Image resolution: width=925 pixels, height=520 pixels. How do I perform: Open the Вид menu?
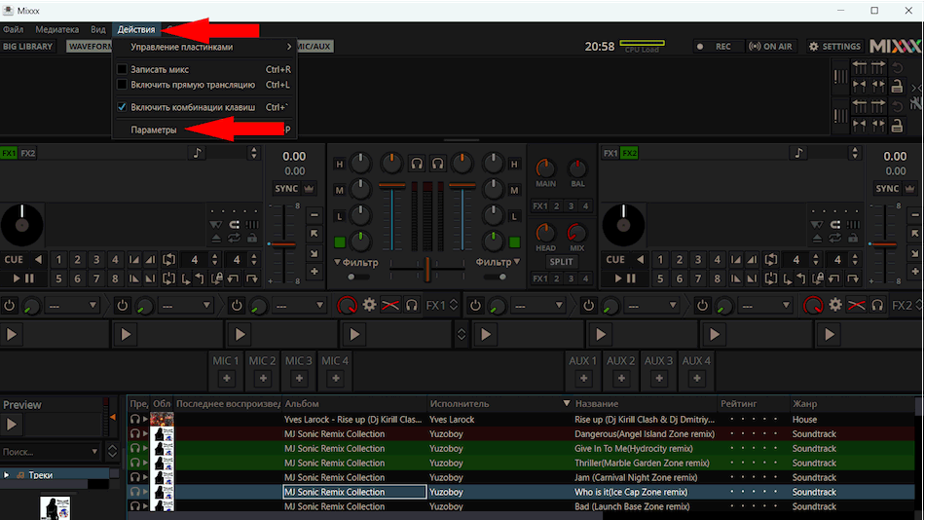98,29
